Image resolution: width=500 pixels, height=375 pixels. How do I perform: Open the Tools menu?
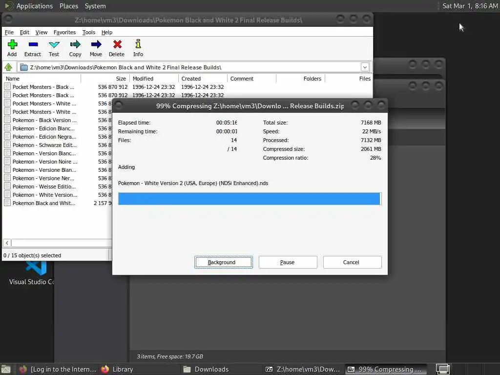point(89,32)
